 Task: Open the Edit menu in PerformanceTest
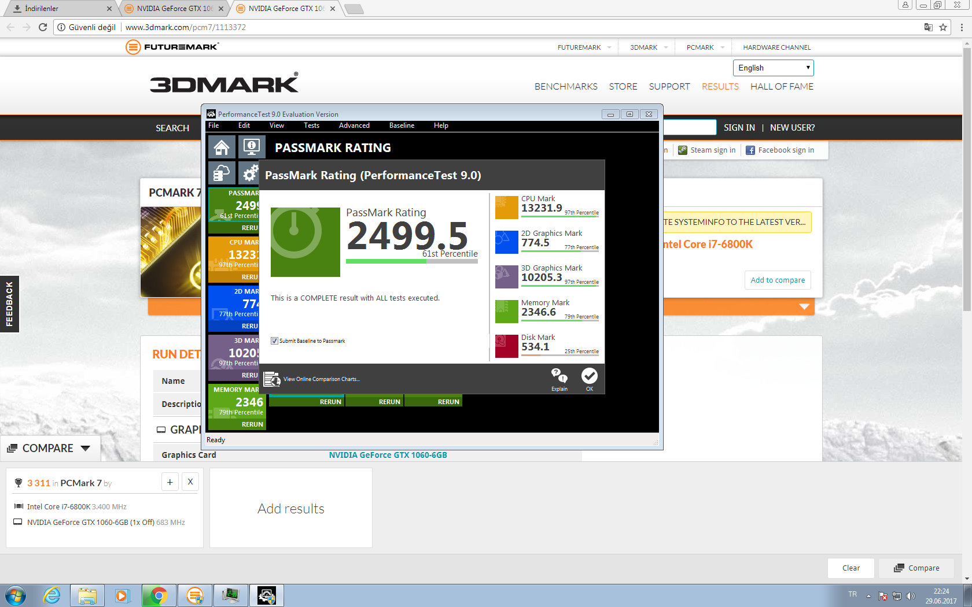[244, 125]
